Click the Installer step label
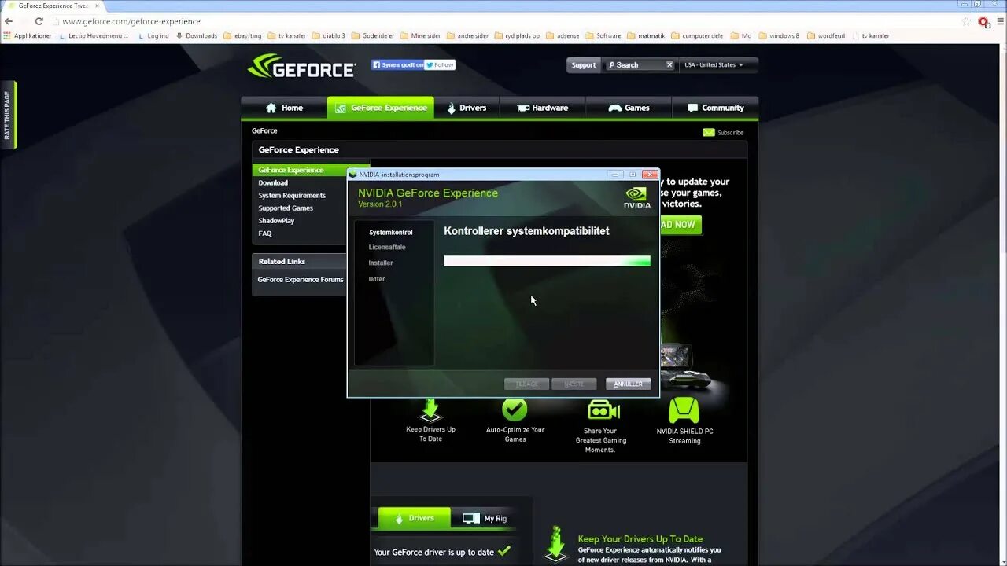This screenshot has height=566, width=1007. (x=381, y=263)
